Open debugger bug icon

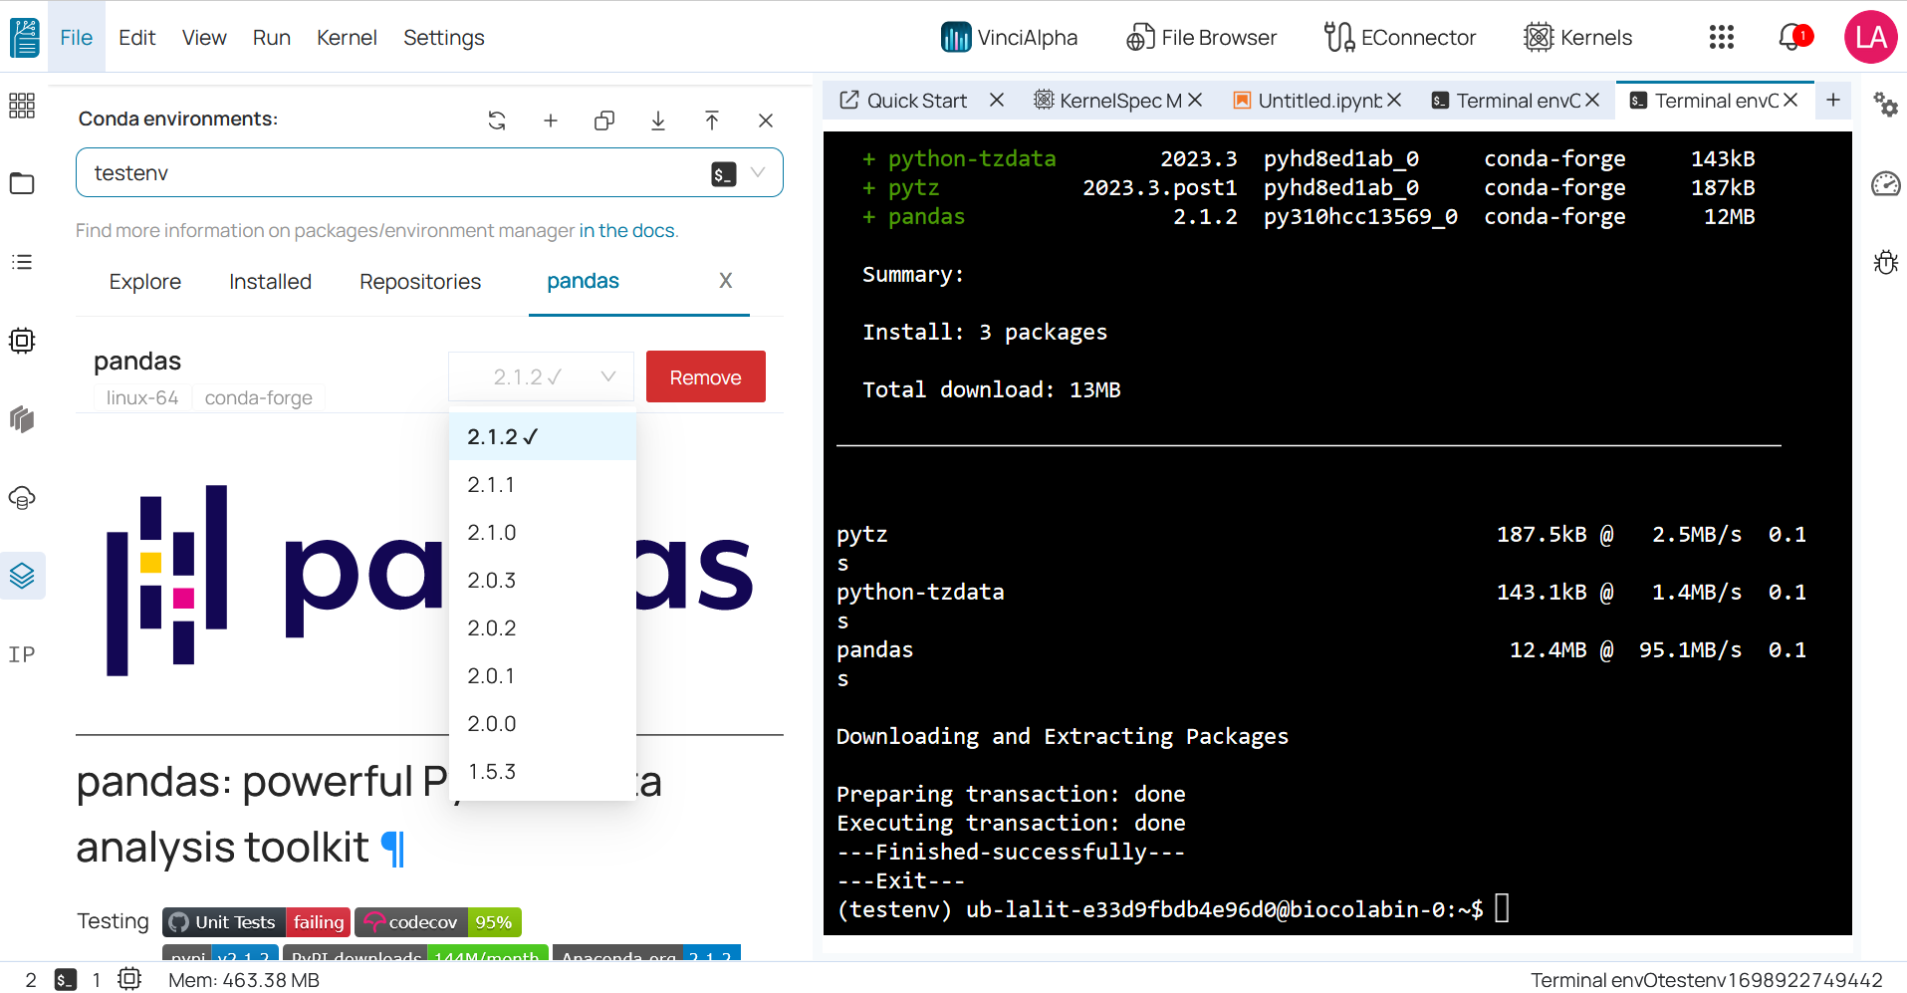[1885, 262]
